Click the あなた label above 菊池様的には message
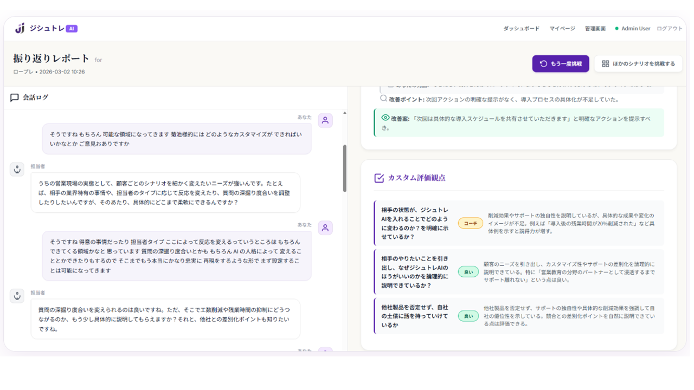The width and height of the screenshot is (694, 390). [x=304, y=117]
